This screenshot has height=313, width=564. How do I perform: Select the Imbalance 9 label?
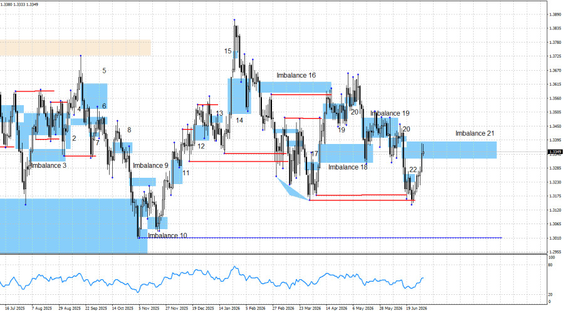pyautogui.click(x=150, y=166)
